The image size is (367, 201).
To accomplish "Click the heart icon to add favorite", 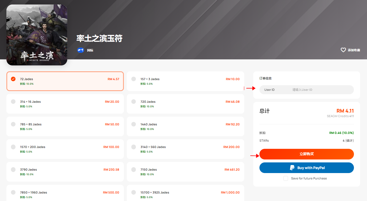I will (343, 50).
